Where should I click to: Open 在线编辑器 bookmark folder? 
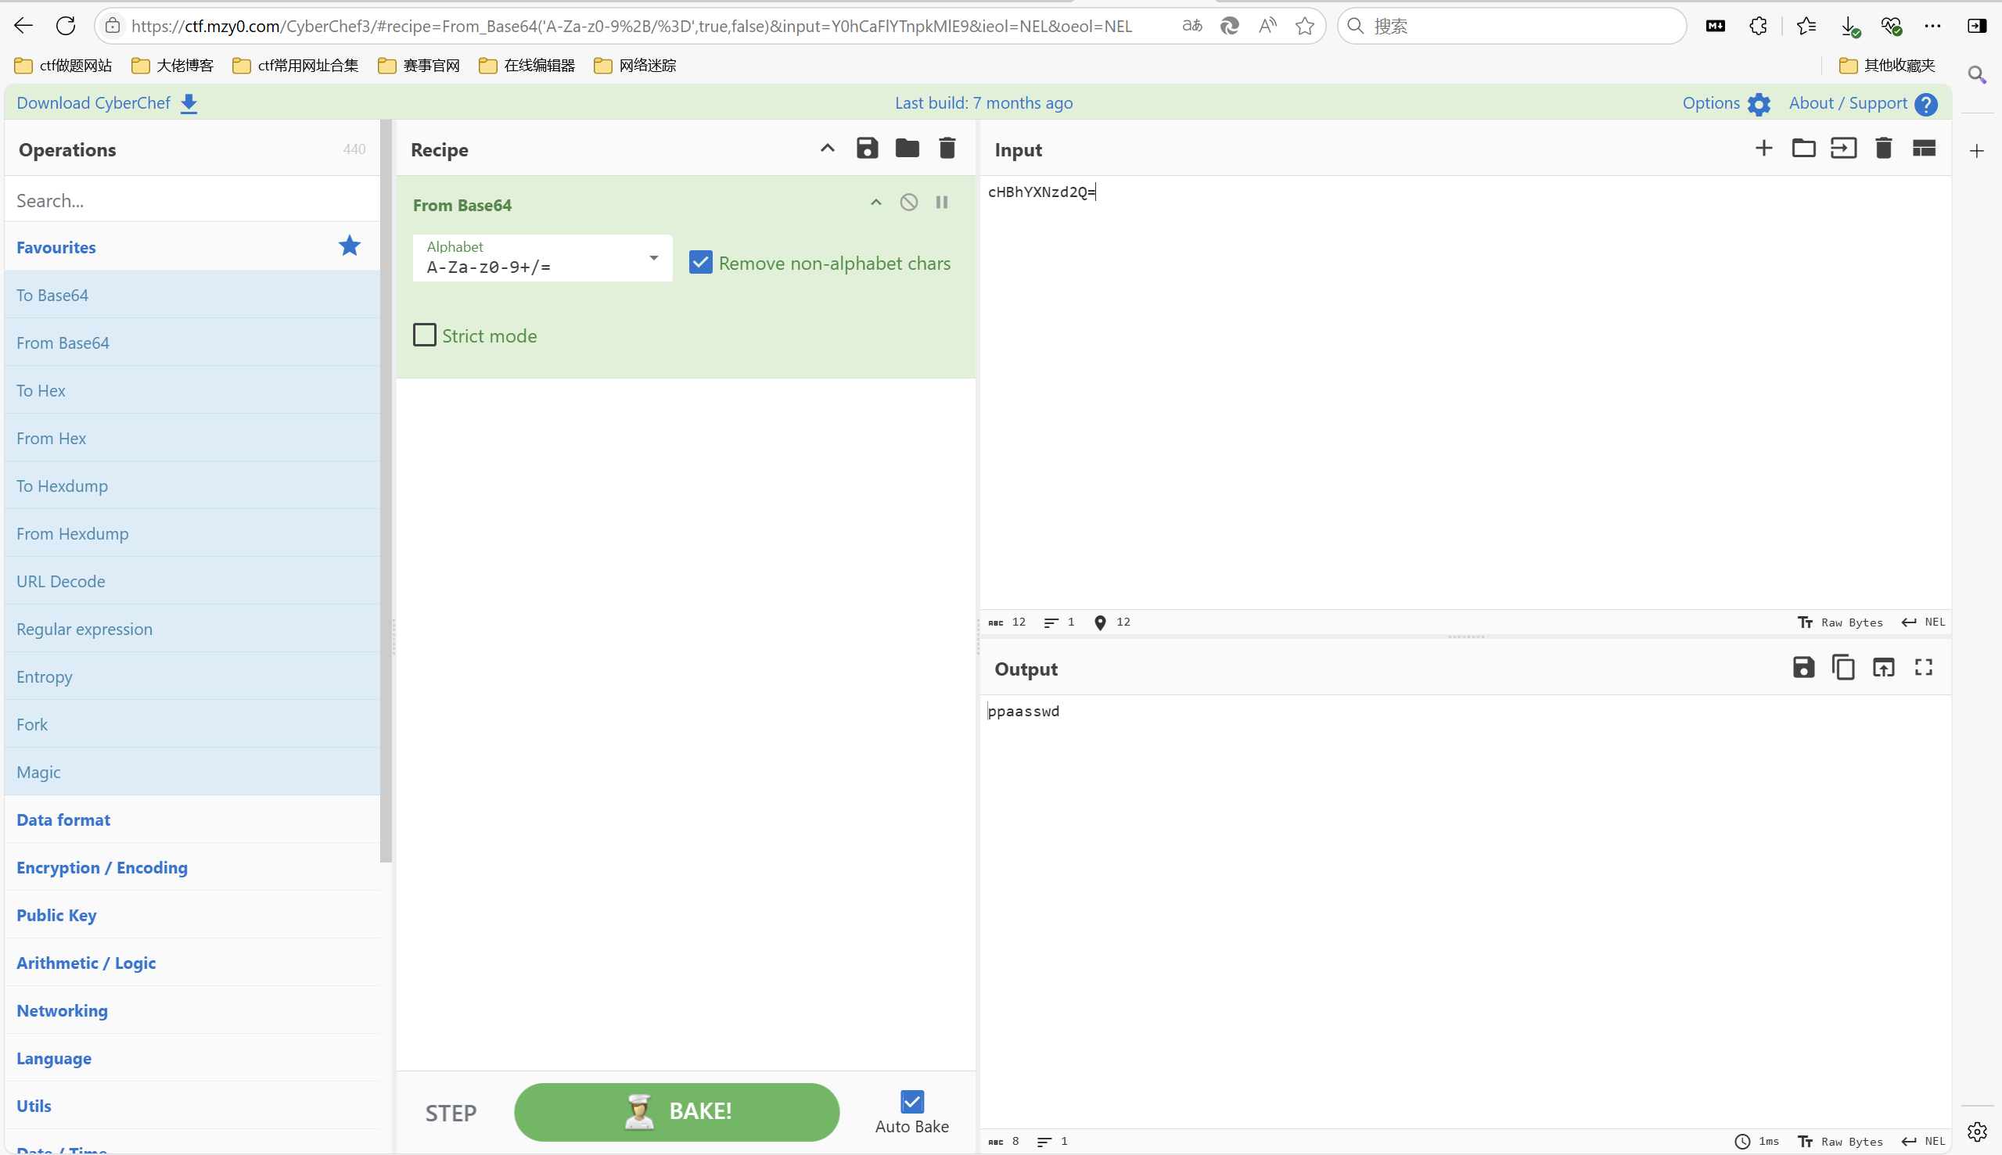point(527,65)
